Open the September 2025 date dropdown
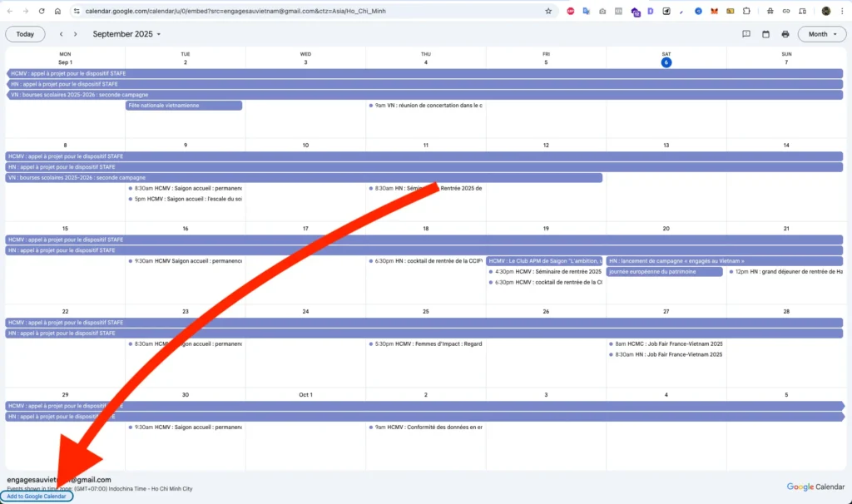The width and height of the screenshot is (852, 504). pos(126,34)
